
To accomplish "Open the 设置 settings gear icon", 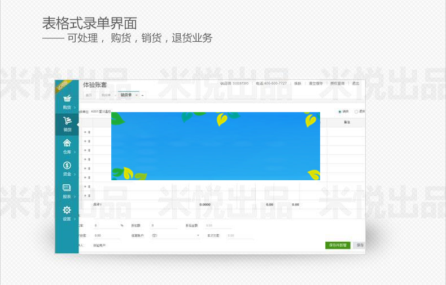I will click(67, 210).
